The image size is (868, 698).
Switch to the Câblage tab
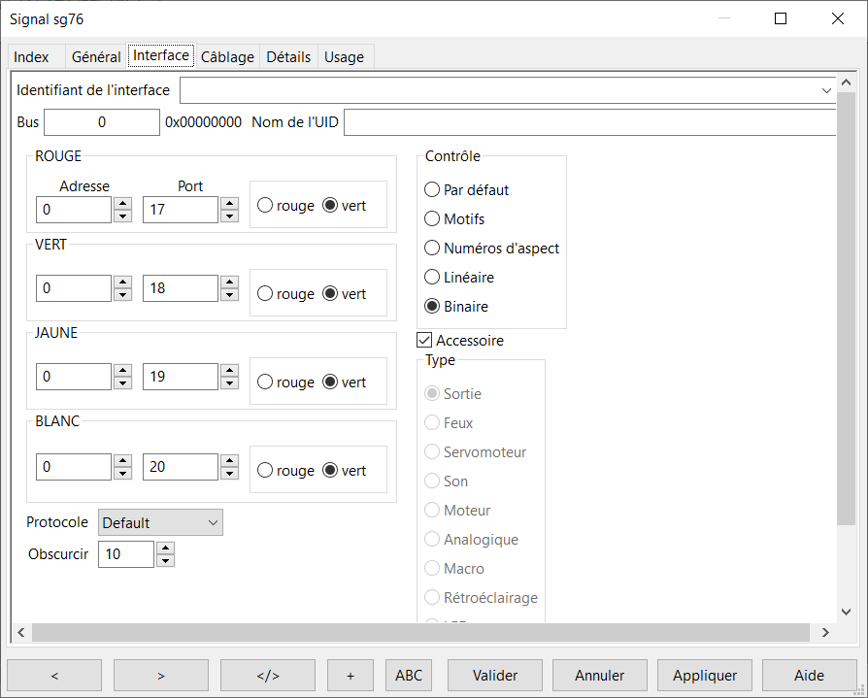tap(227, 57)
